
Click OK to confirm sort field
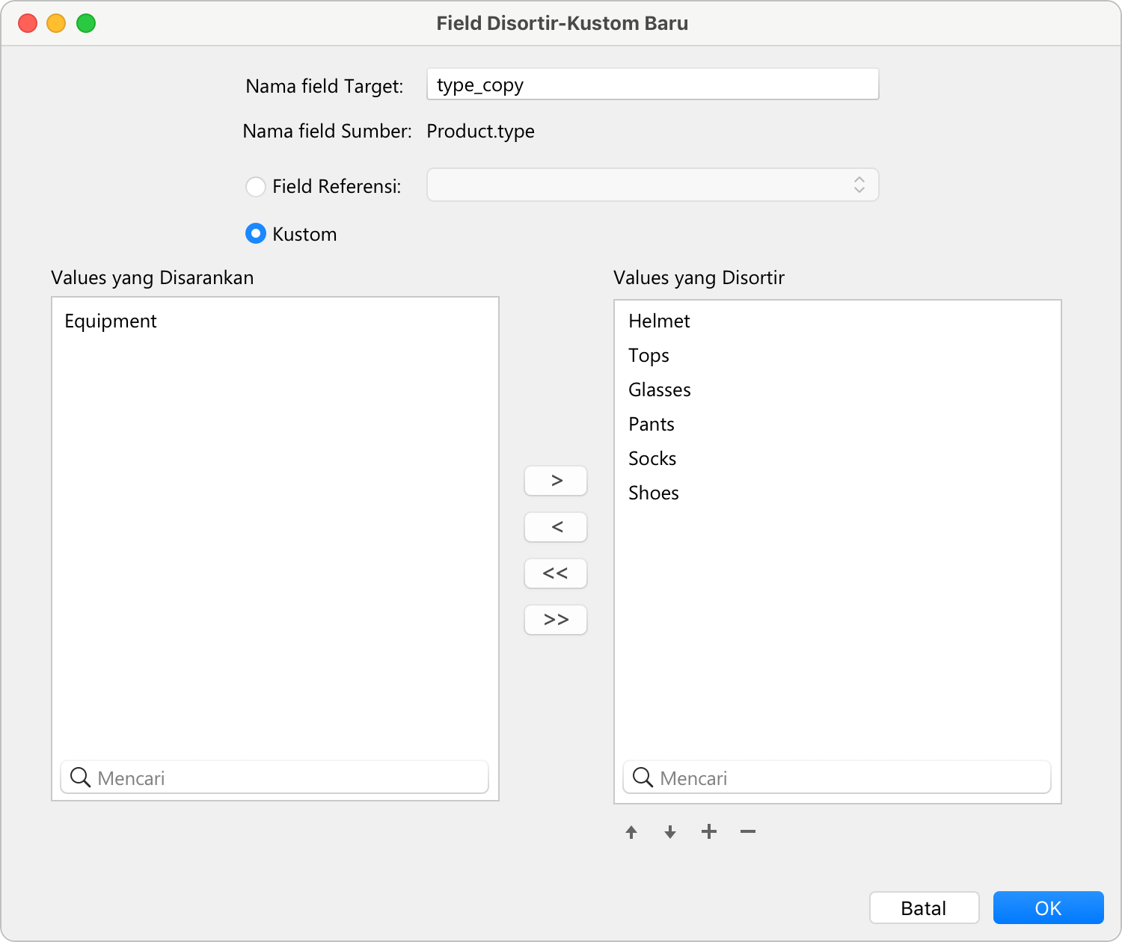(1048, 908)
